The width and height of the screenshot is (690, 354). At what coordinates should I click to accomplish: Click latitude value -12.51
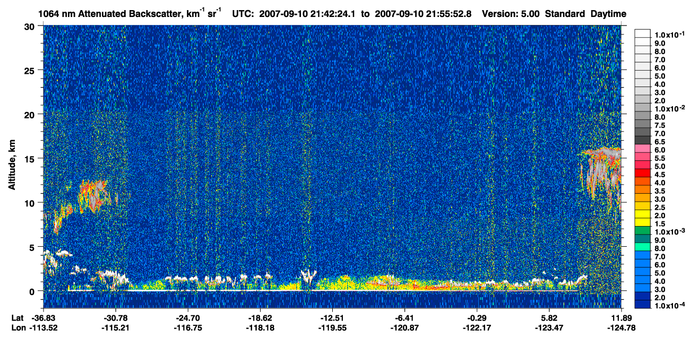(332, 317)
